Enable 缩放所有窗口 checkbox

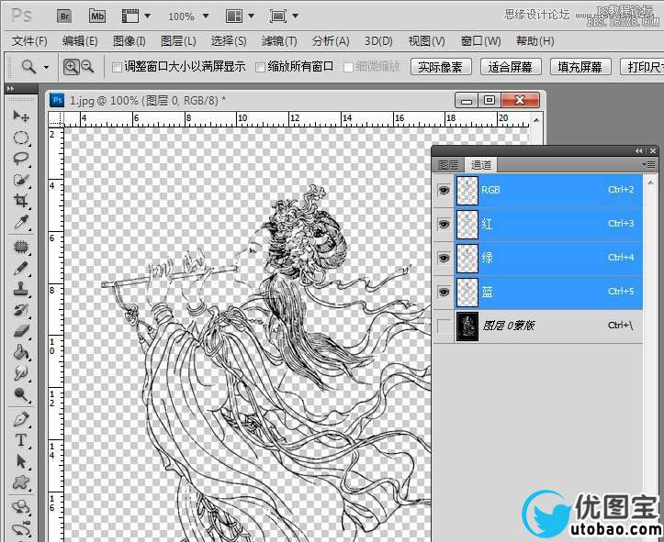[261, 67]
